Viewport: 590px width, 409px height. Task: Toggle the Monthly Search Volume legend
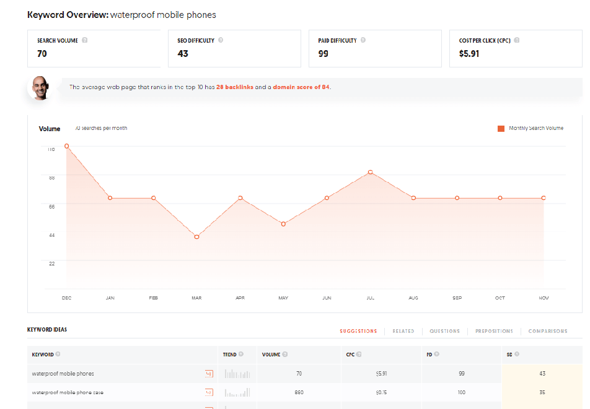point(531,128)
